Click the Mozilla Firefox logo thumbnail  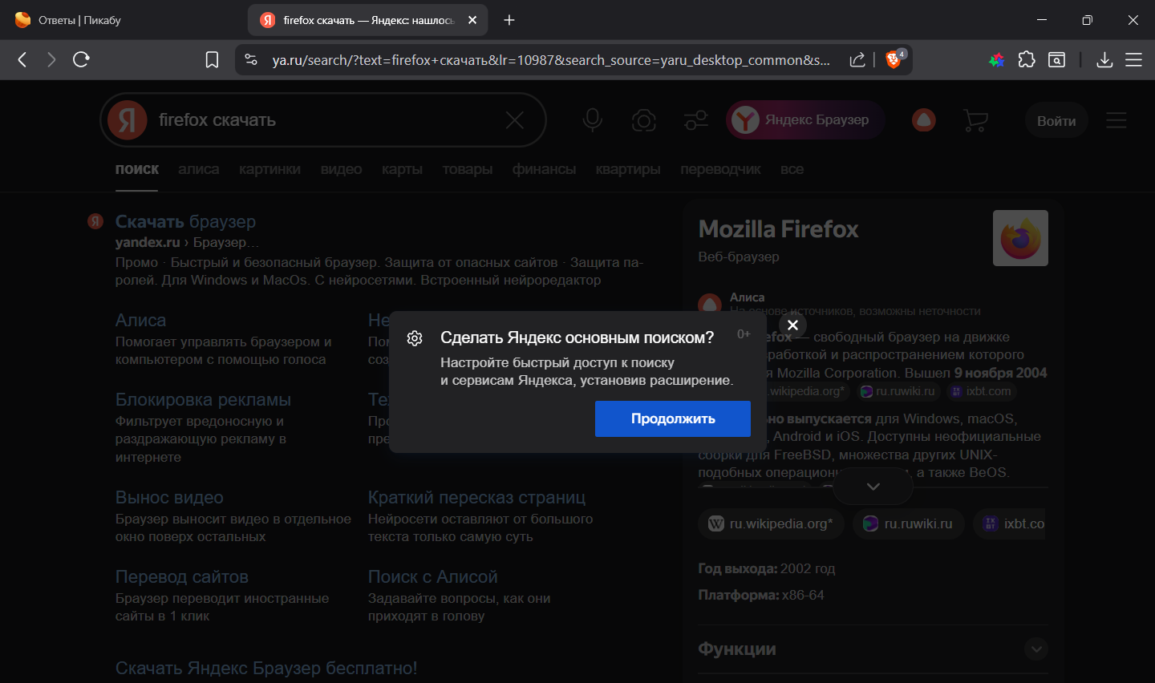pyautogui.click(x=1020, y=238)
